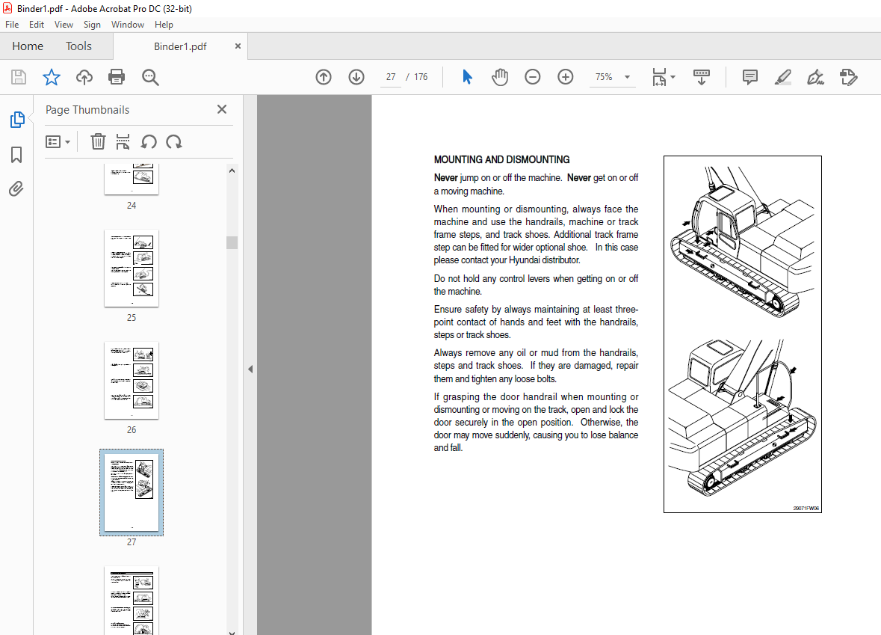
Task: Switch to the Tools tab
Action: [x=78, y=46]
